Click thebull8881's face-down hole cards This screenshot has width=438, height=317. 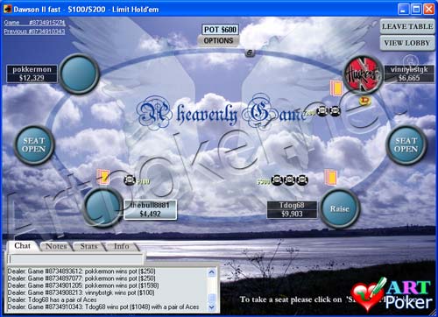tap(103, 177)
